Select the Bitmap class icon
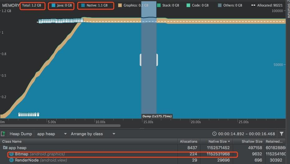The width and height of the screenshot is (290, 164). point(12,154)
